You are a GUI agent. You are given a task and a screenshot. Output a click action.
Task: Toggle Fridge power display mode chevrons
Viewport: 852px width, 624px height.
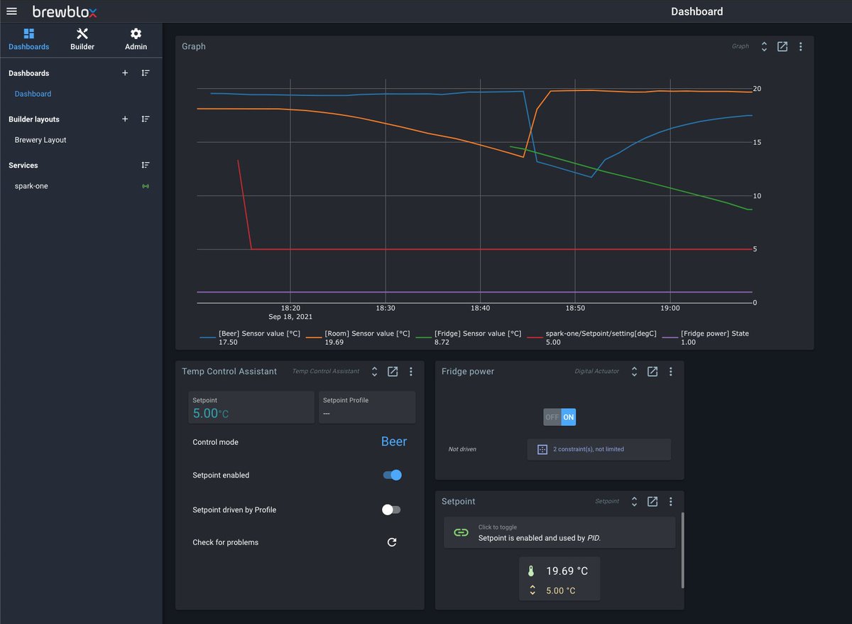click(x=634, y=371)
